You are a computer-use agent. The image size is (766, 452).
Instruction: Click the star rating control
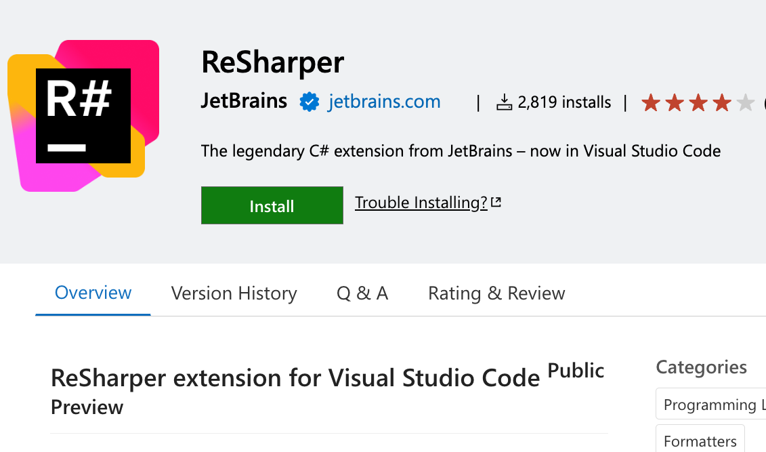pos(698,102)
